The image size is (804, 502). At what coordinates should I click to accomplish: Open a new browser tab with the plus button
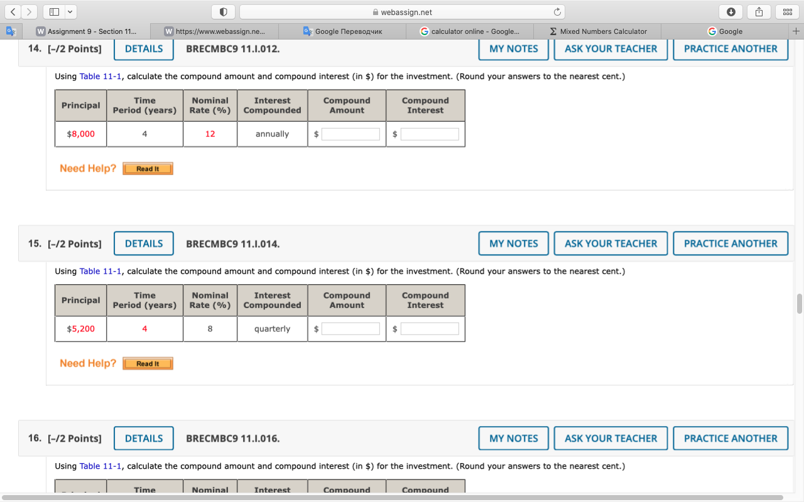tap(796, 30)
